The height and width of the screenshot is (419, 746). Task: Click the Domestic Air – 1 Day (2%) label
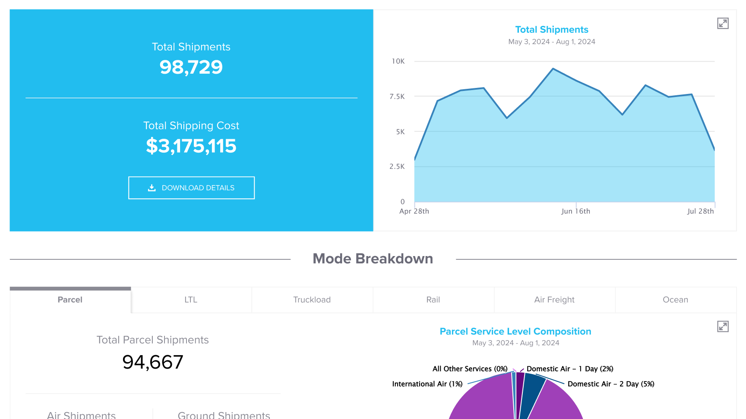(570, 369)
